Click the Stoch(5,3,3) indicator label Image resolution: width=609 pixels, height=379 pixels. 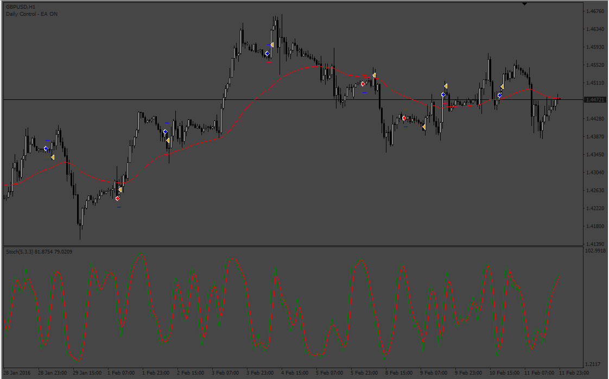[39, 252]
